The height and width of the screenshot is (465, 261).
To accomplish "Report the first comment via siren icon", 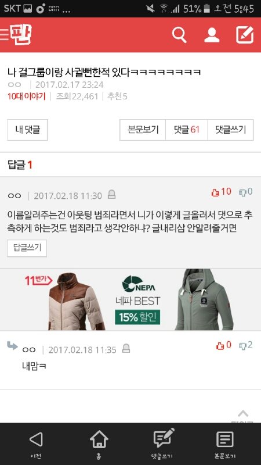I will [111, 195].
